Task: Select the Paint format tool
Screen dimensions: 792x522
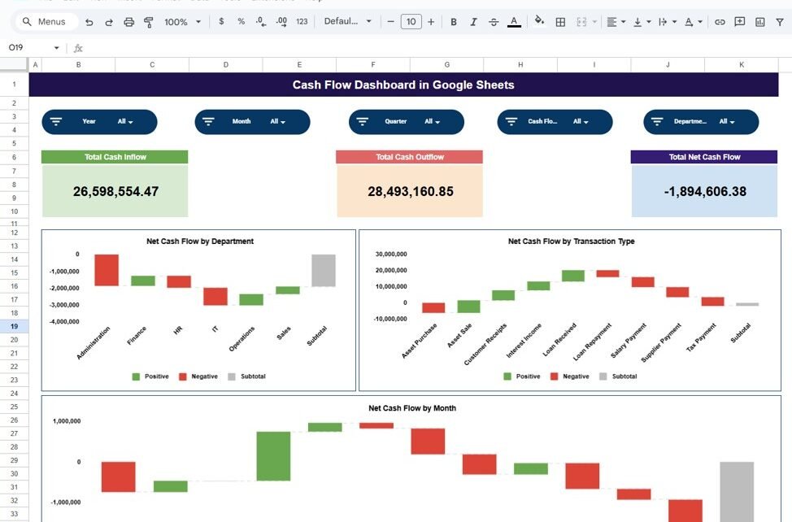Action: pyautogui.click(x=149, y=22)
